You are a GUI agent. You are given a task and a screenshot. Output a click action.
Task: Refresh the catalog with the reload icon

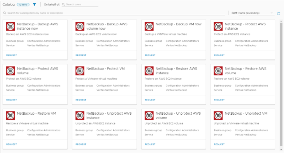pyautogui.click(x=278, y=13)
